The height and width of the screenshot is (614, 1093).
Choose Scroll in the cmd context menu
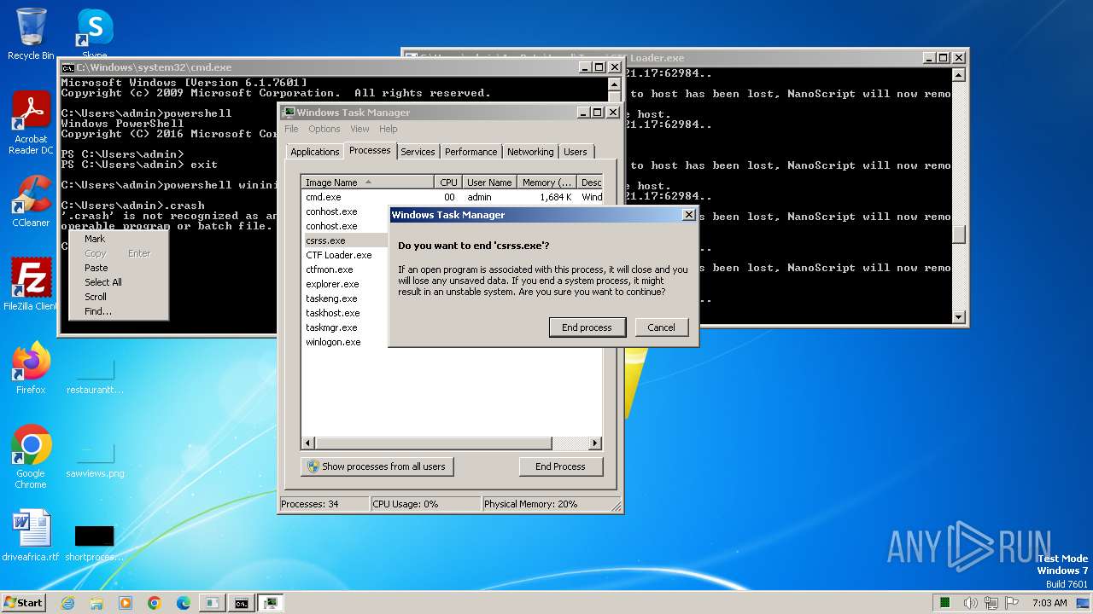click(x=119, y=297)
